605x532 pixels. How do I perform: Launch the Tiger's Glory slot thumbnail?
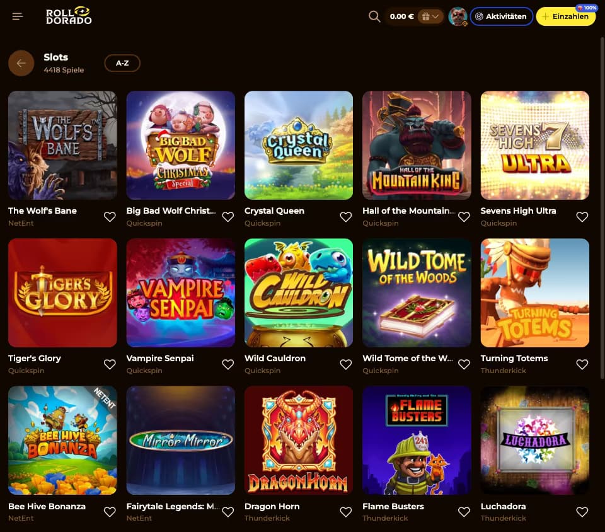point(62,293)
